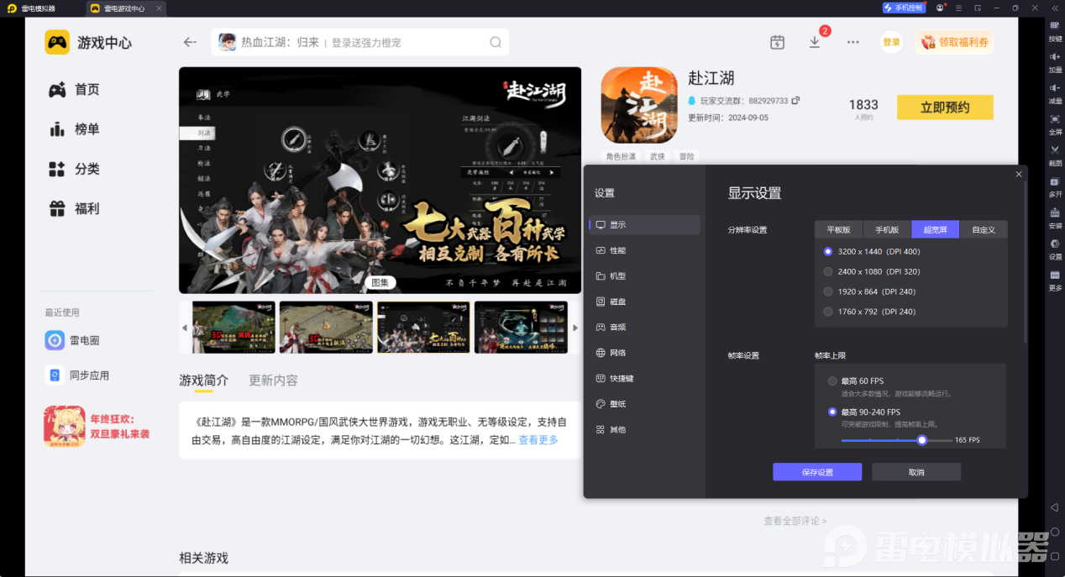Select the 机型 settings category

point(645,275)
